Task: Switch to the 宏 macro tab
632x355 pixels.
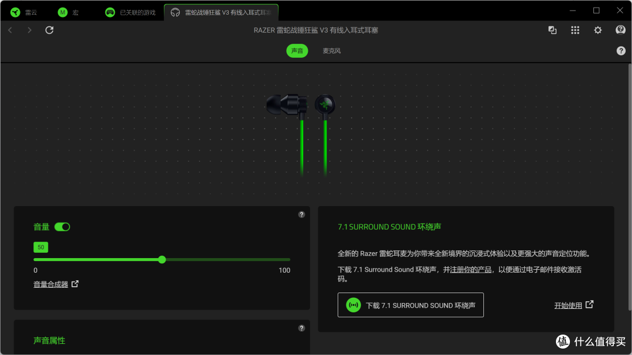Action: [x=68, y=12]
